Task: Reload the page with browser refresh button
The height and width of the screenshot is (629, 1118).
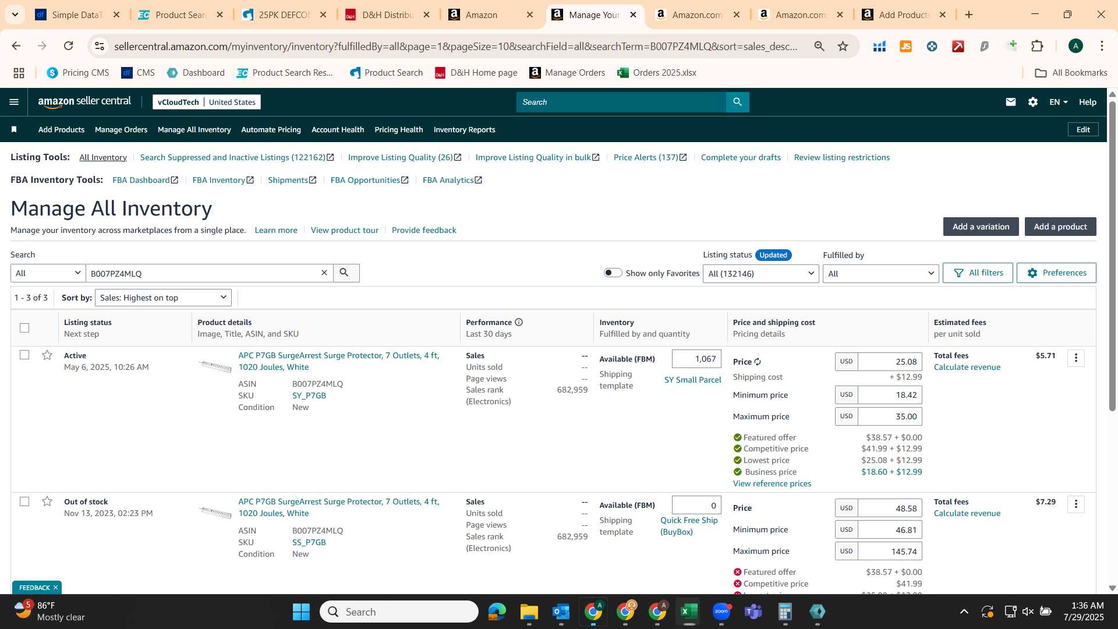Action: coord(68,46)
